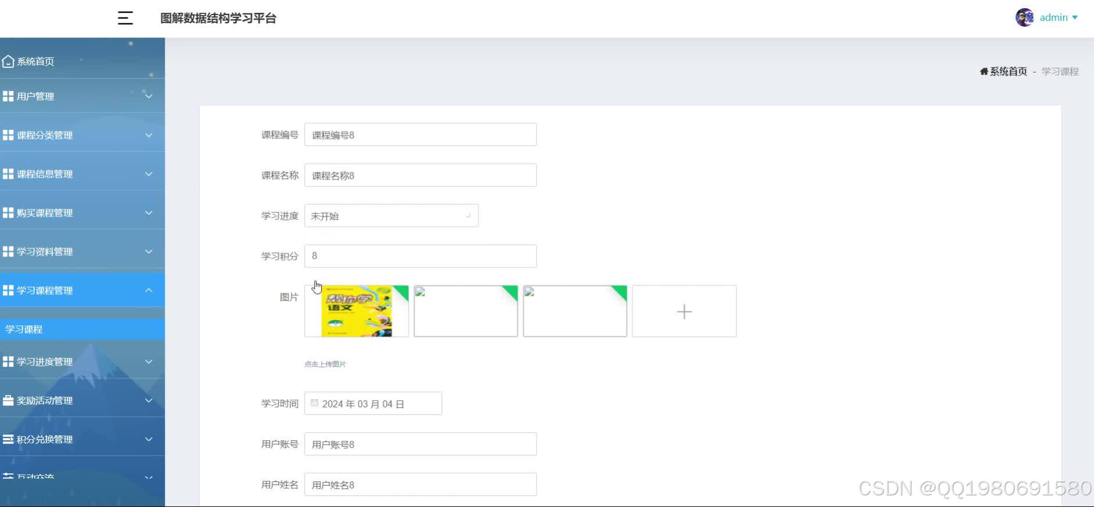Viewport: 1094px width, 507px height.
Task: Select the 用户管理 grid icon in sidebar
Action: (8, 96)
